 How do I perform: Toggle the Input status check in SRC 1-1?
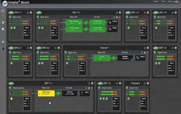pyautogui.click(x=10, y=17)
